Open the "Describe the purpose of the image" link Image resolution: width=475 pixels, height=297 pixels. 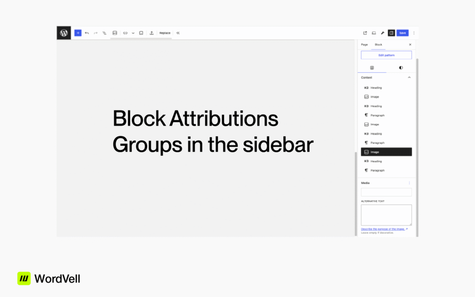pos(384,229)
